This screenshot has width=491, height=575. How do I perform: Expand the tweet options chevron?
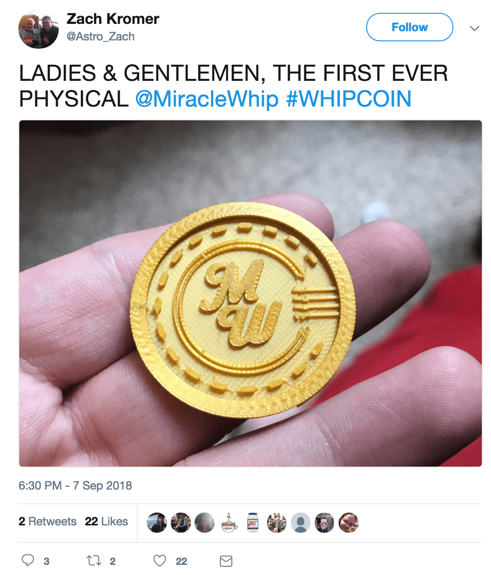(474, 28)
